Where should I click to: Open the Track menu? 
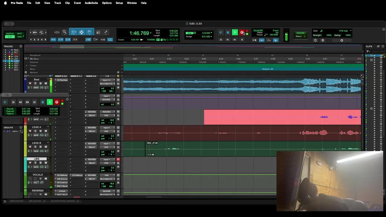point(58,3)
